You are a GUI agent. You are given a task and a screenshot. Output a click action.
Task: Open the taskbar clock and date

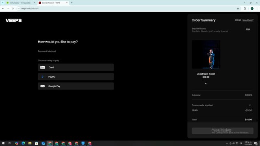tap(248, 143)
